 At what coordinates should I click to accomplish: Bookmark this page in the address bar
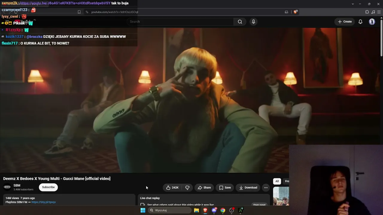click(x=79, y=12)
